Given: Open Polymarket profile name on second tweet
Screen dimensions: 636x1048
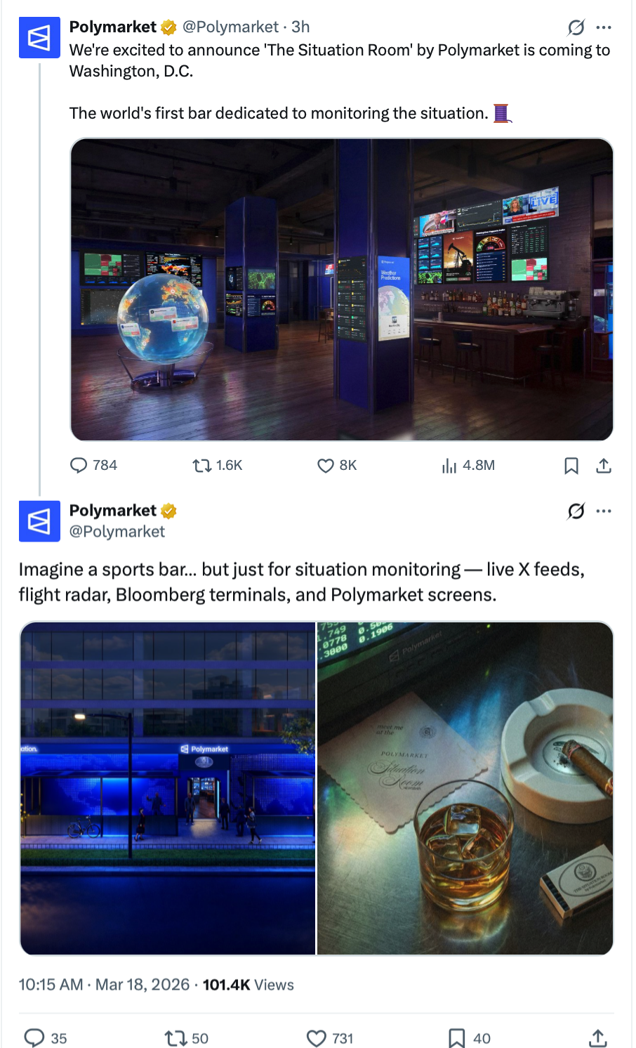Looking at the screenshot, I should click(x=113, y=511).
